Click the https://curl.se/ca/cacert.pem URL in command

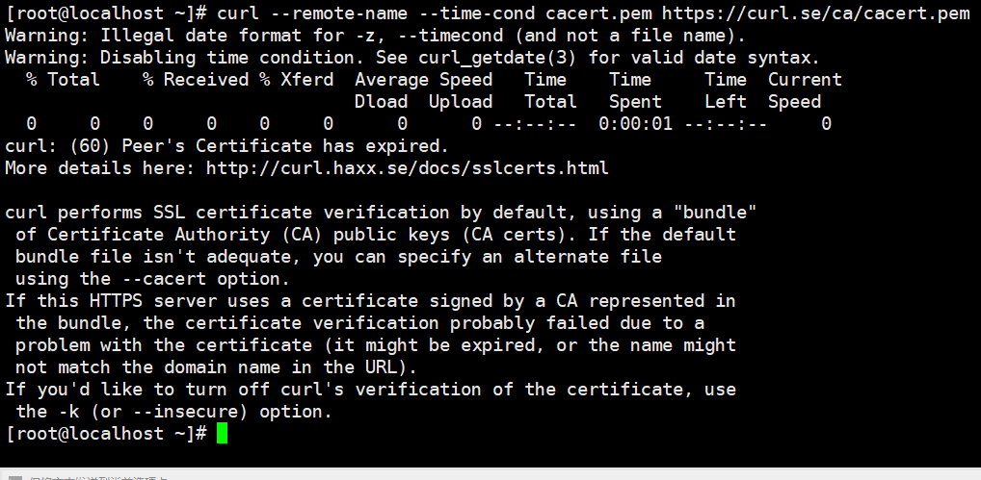pyautogui.click(x=816, y=13)
